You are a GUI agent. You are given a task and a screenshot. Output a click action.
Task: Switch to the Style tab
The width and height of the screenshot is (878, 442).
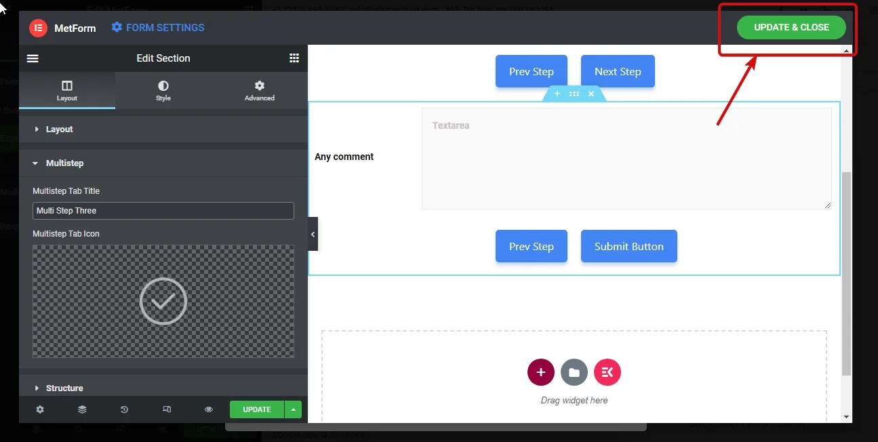tap(163, 91)
